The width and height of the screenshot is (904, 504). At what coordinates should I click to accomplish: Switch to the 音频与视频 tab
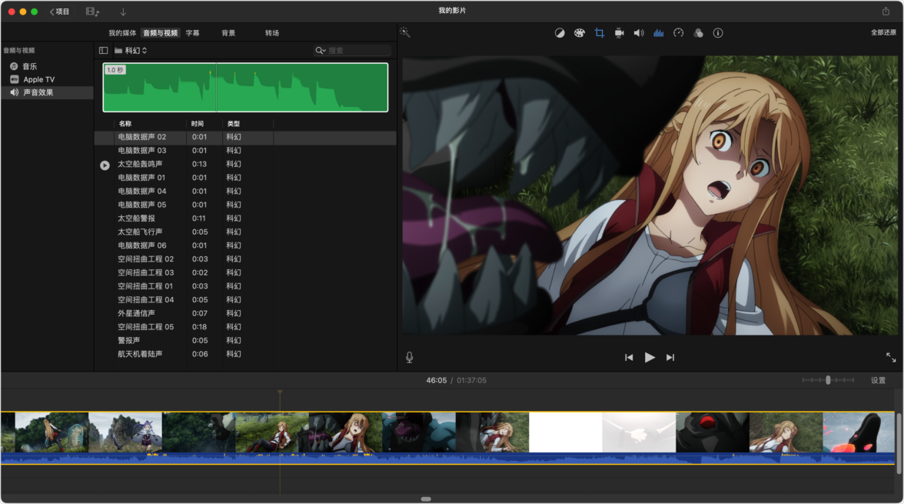(x=160, y=33)
